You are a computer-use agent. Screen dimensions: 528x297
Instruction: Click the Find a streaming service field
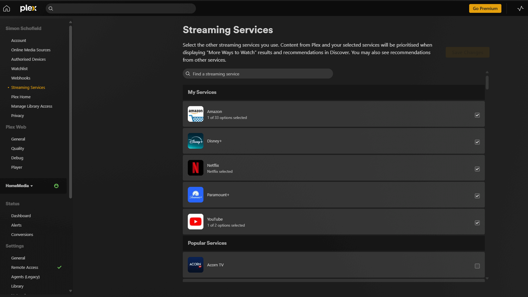258,74
